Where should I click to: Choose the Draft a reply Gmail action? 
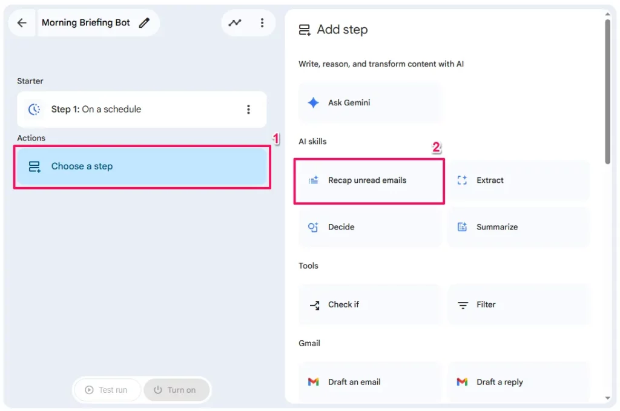point(519,382)
